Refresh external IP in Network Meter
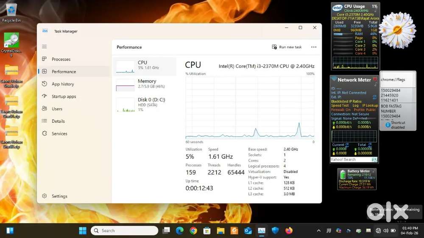This screenshot has width=424, height=238. [x=374, y=97]
